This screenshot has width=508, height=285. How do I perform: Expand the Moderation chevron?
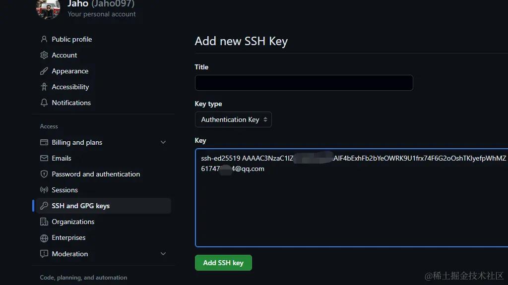tap(163, 254)
